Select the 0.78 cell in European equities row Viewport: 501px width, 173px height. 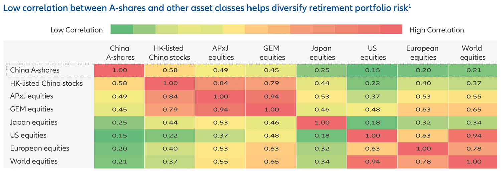[473, 149]
